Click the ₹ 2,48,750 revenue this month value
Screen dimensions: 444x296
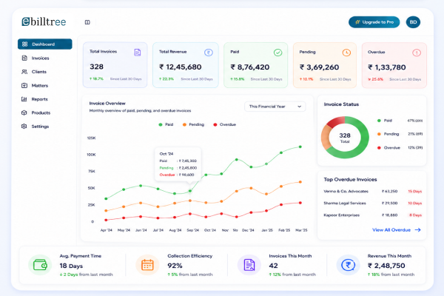(386, 266)
